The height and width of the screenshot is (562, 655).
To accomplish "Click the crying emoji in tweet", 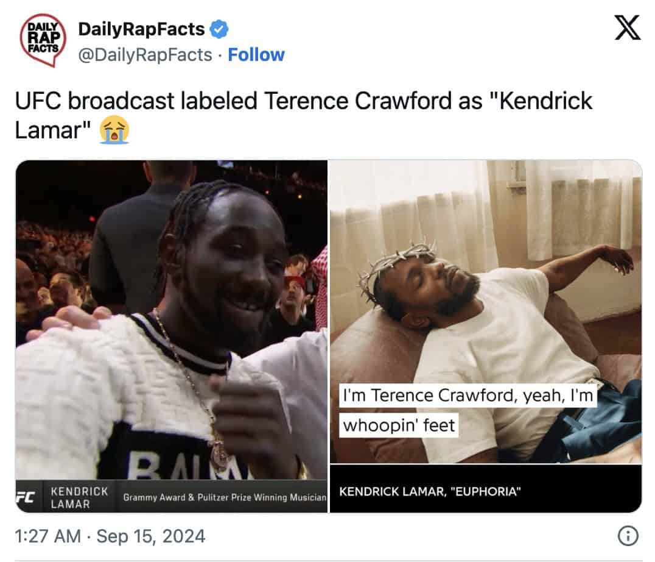I will [x=114, y=130].
